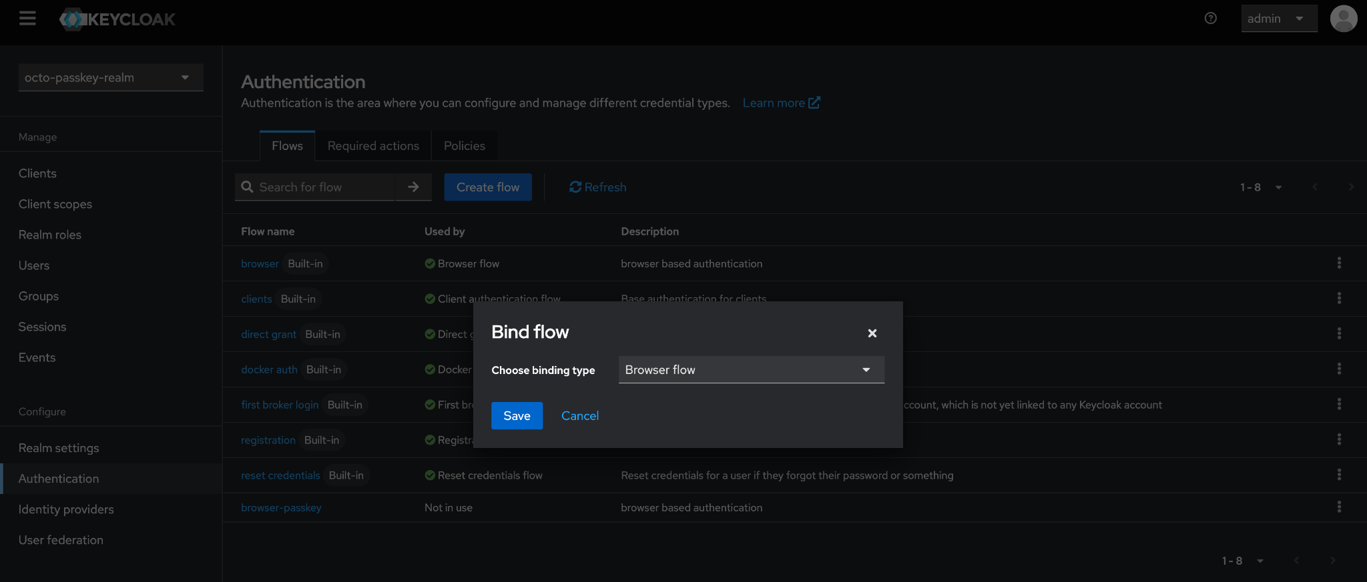
Task: Switch to the Policies tab
Action: (464, 146)
